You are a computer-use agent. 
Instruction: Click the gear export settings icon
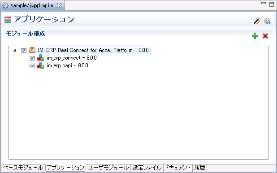click(x=267, y=21)
